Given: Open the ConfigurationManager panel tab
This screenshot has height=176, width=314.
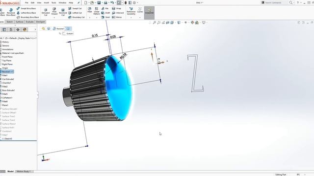Looking at the screenshot, I should pyautogui.click(x=11, y=29).
